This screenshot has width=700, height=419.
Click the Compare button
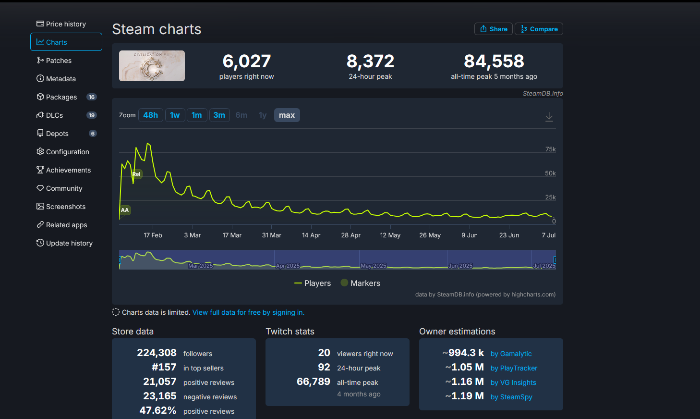(539, 29)
